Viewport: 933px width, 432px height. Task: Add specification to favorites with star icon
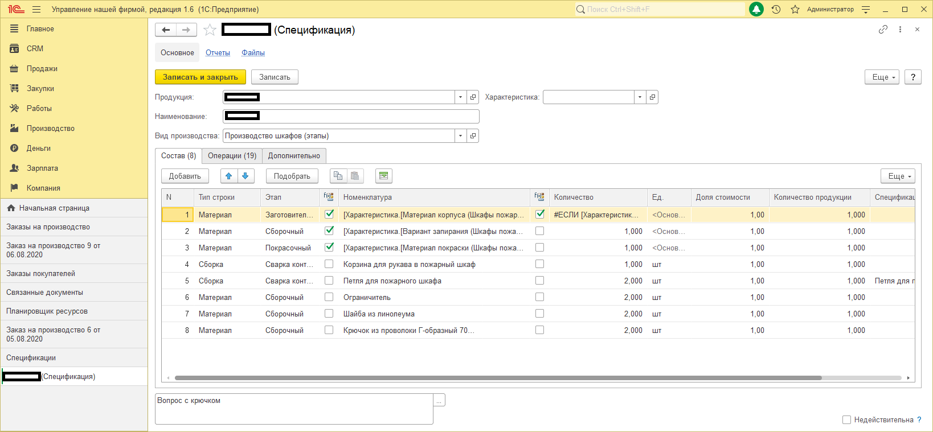pos(210,30)
